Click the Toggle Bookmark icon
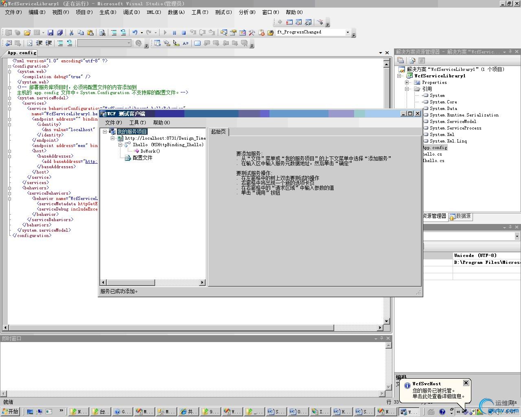This screenshot has height=417, width=521. [x=197, y=43]
